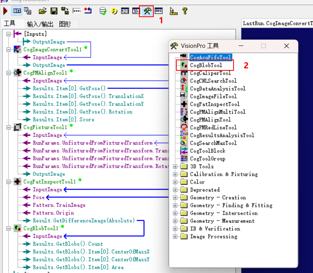Select CogPatInspectTool1 in tool tree
Image resolution: width=313 pixels, height=273 pixels.
49,182
